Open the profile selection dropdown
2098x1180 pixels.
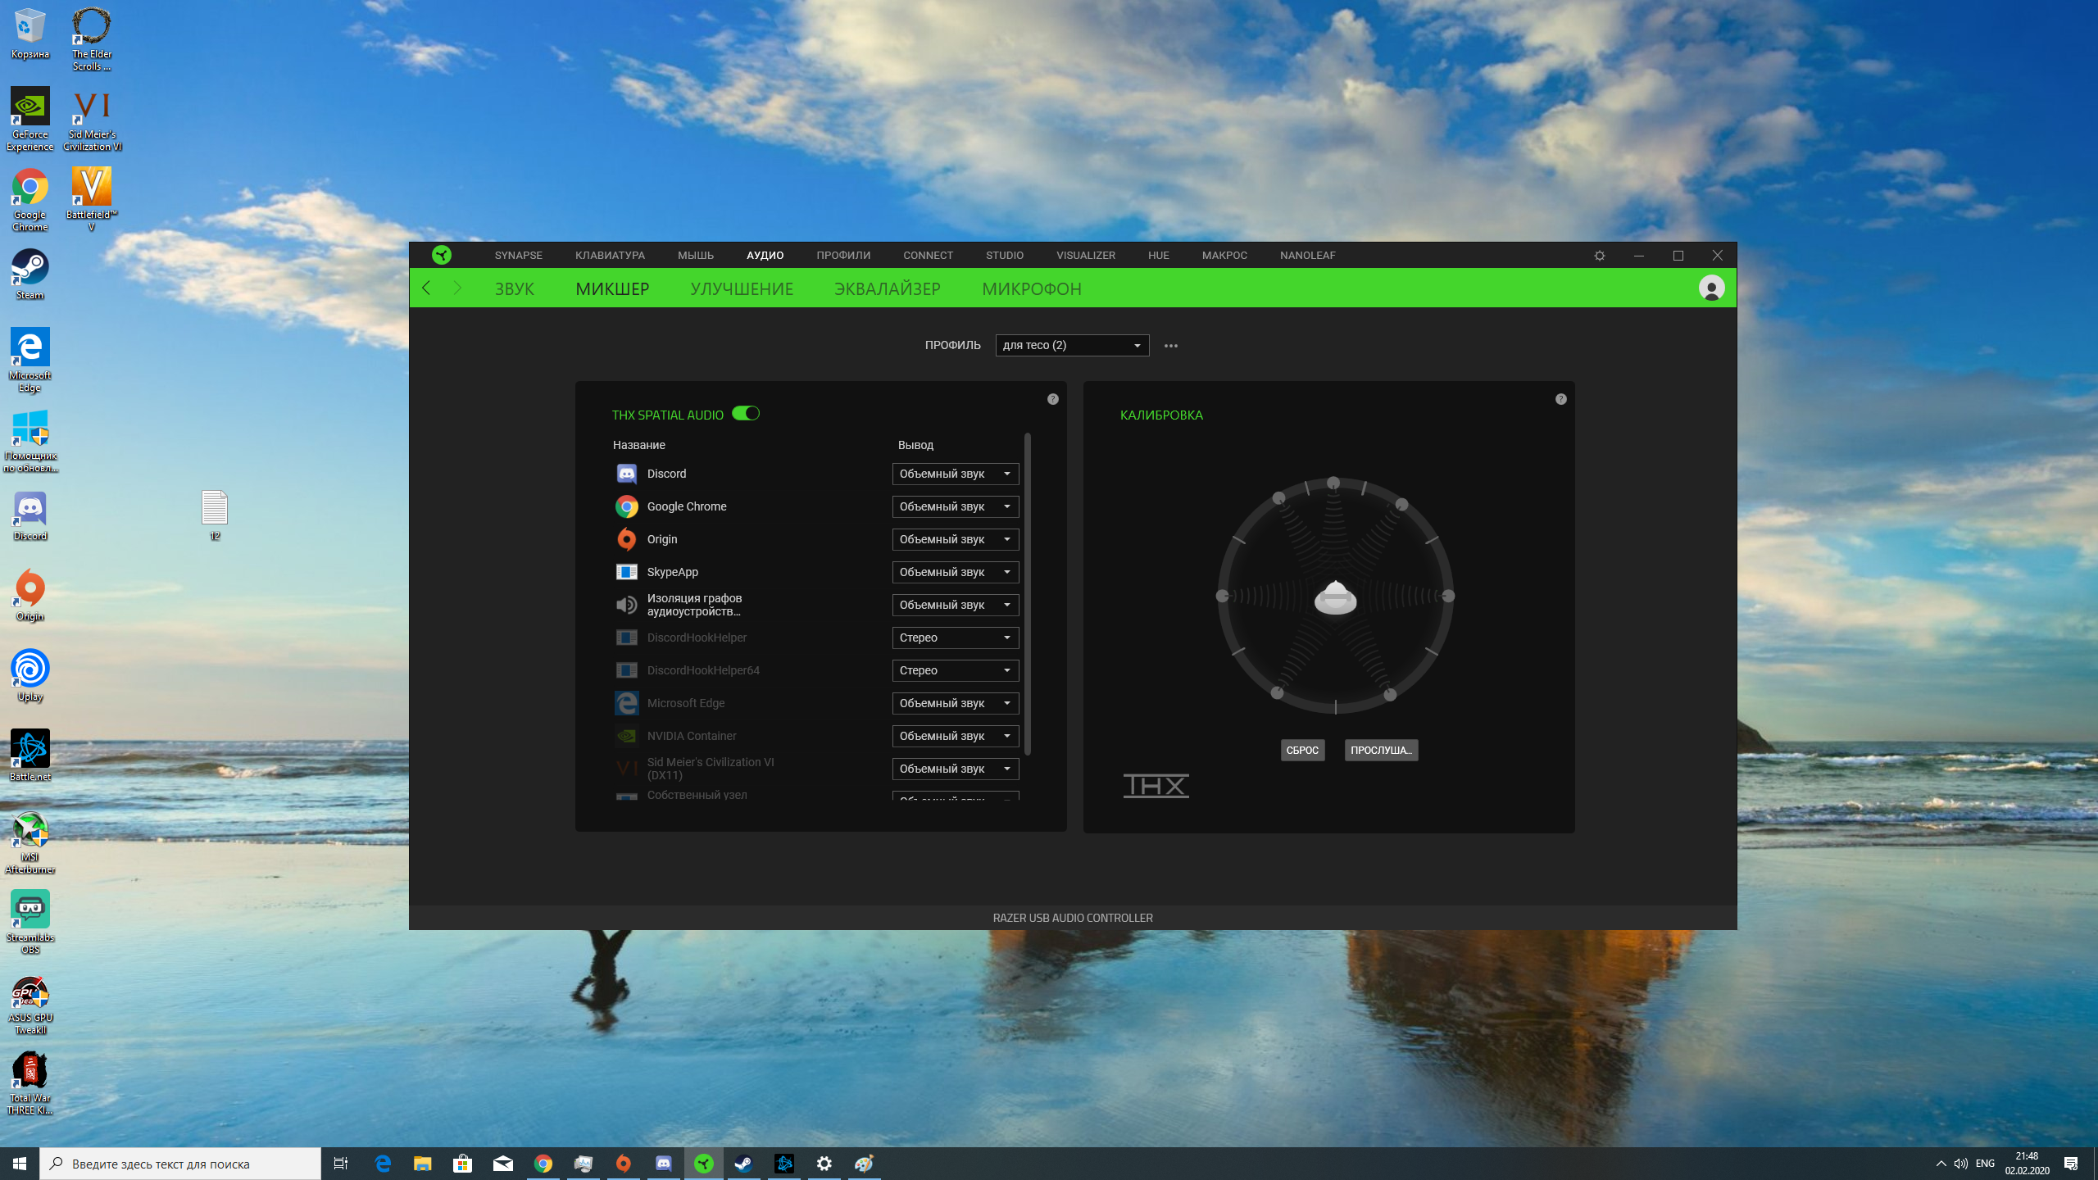[x=1071, y=346]
